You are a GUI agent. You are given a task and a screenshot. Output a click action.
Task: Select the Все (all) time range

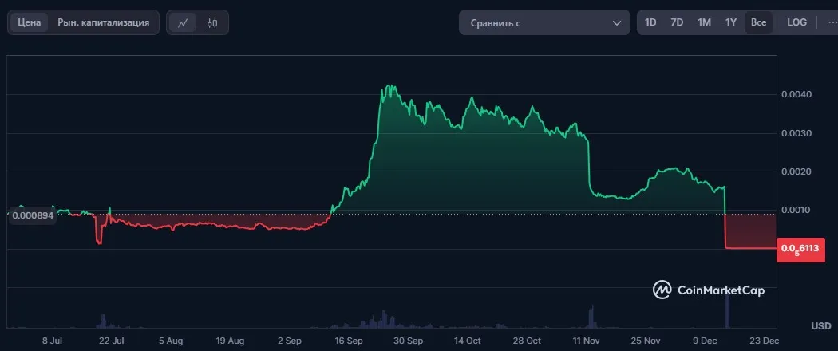point(758,22)
